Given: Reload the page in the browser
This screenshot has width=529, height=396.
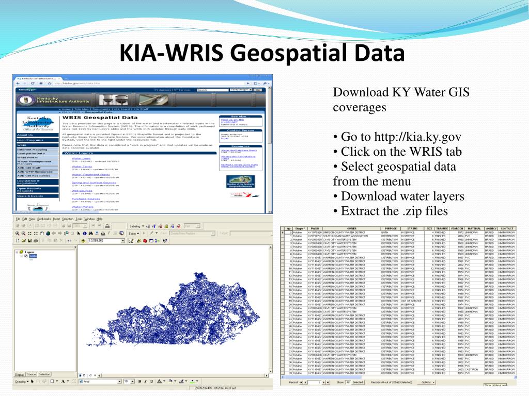Looking at the screenshot, I should pos(33,83).
